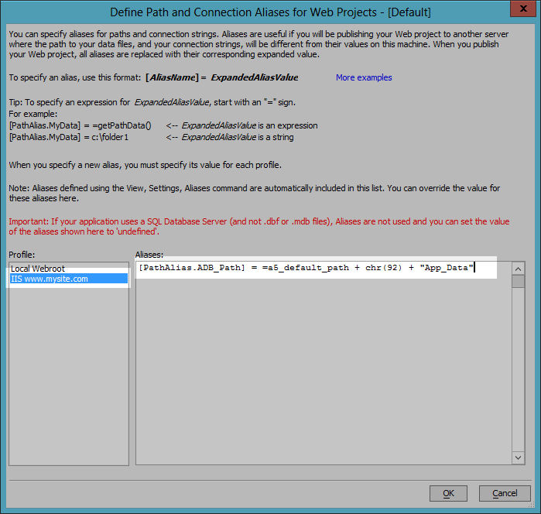Click the Aliases scrollbar down arrow
The height and width of the screenshot is (514, 541).
point(518,457)
